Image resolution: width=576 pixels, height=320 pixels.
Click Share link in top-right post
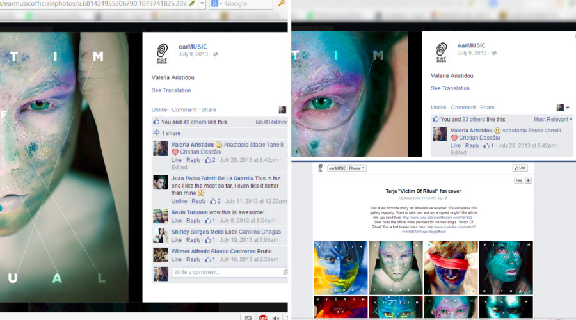487,108
